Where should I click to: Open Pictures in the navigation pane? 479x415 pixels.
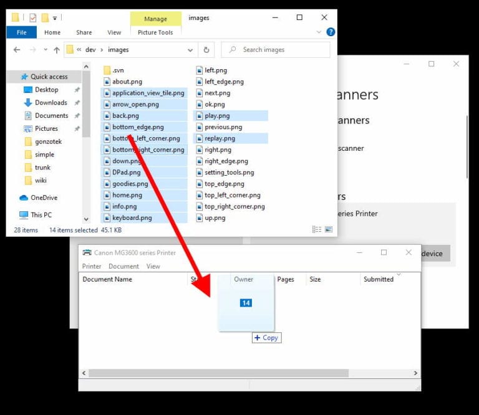46,128
